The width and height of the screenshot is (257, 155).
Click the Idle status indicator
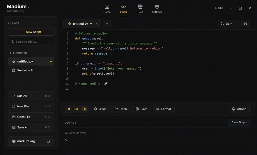click(219, 8)
